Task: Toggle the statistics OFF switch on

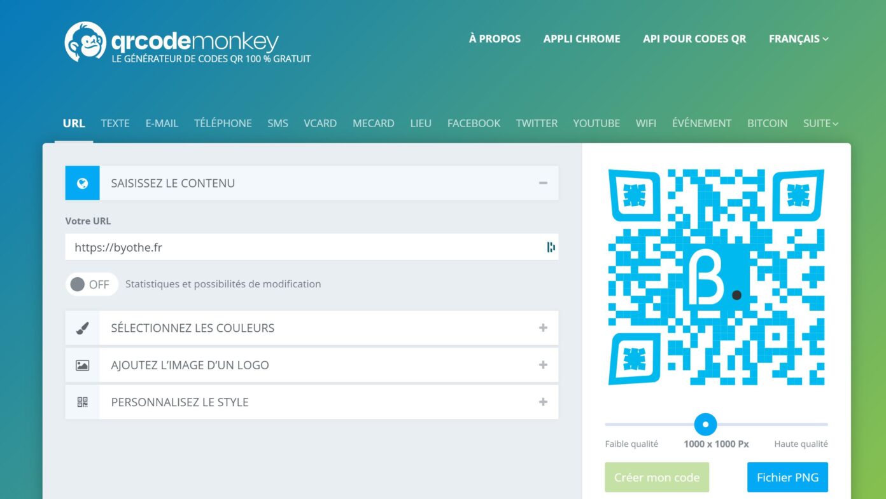Action: tap(92, 284)
